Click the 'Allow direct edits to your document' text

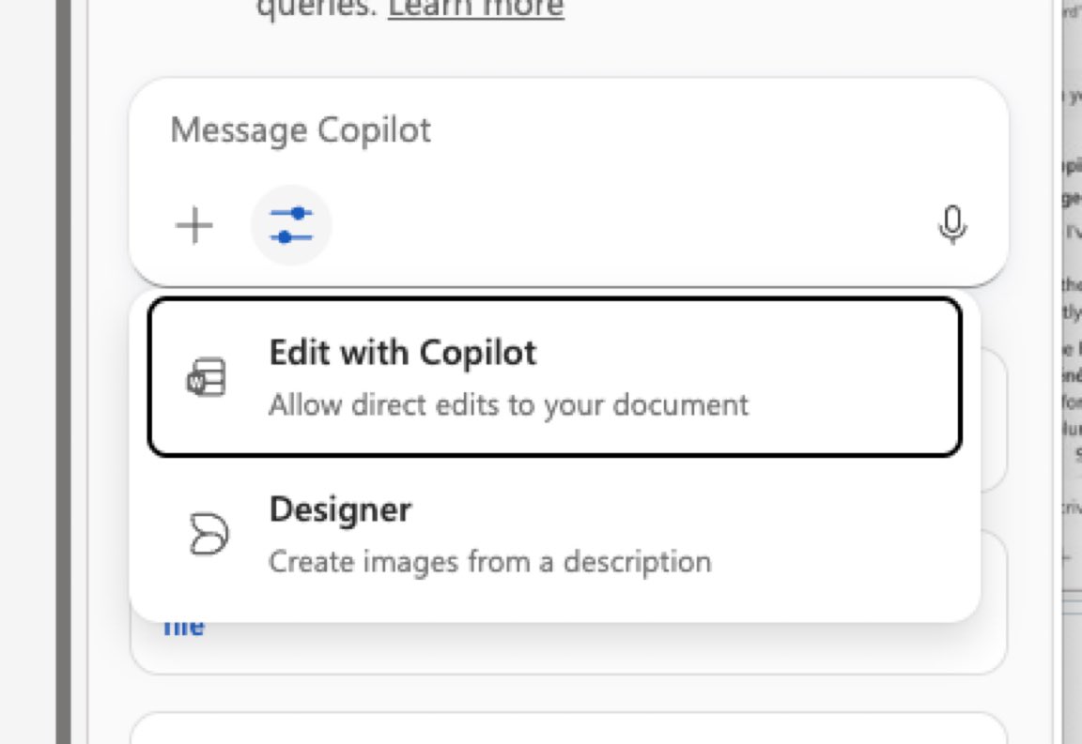(x=508, y=404)
